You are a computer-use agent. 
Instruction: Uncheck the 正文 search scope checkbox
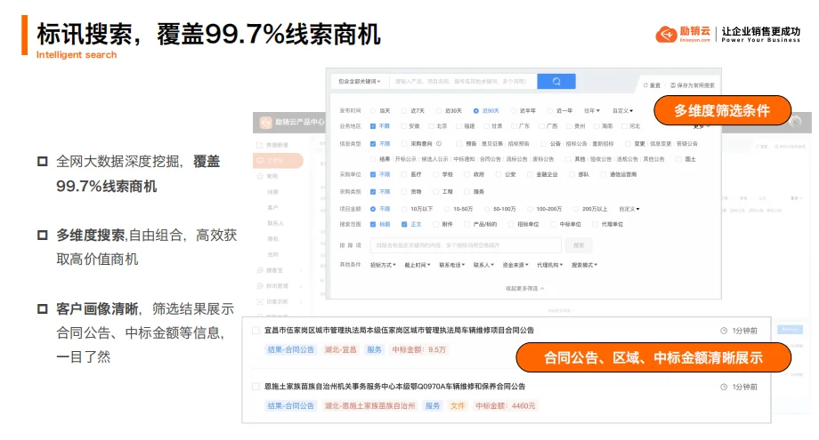pos(403,224)
